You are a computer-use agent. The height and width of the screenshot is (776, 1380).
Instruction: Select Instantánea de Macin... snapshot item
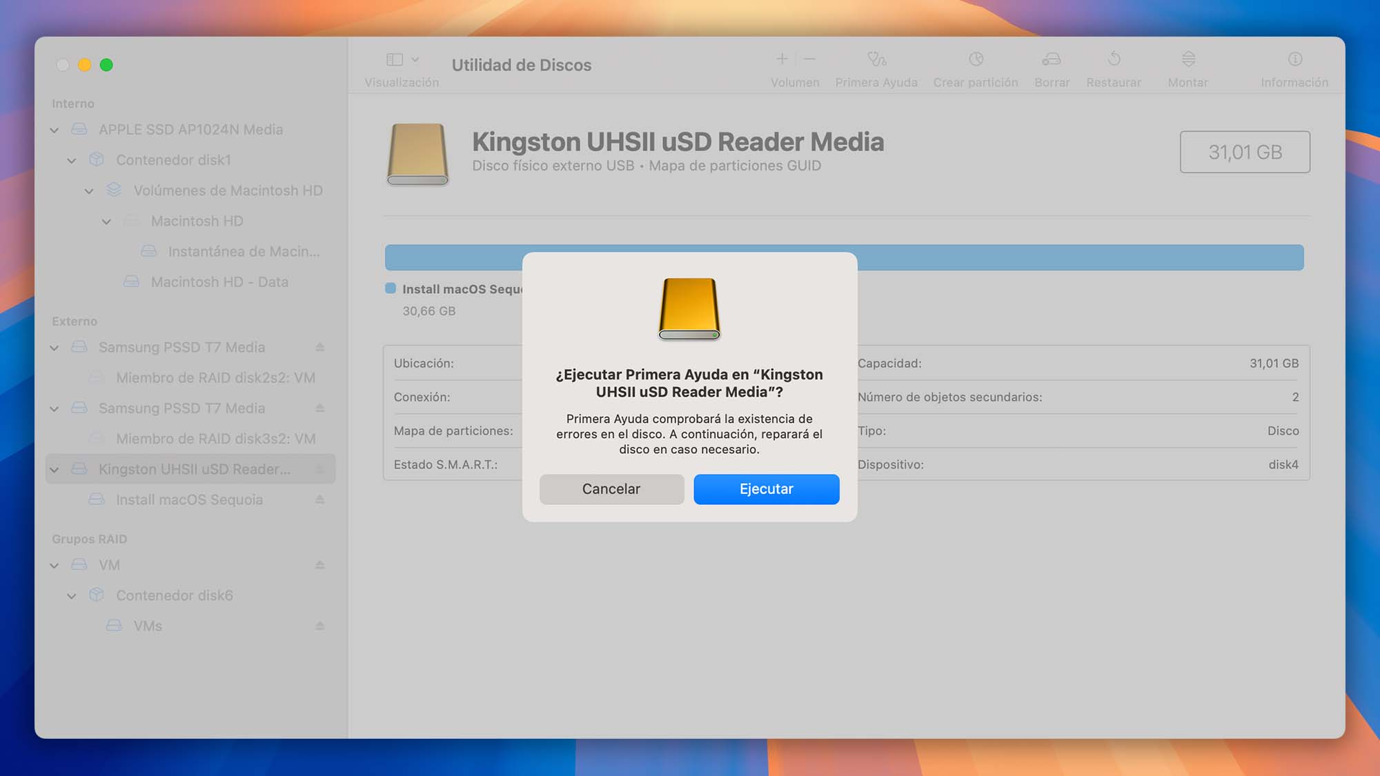(x=190, y=251)
